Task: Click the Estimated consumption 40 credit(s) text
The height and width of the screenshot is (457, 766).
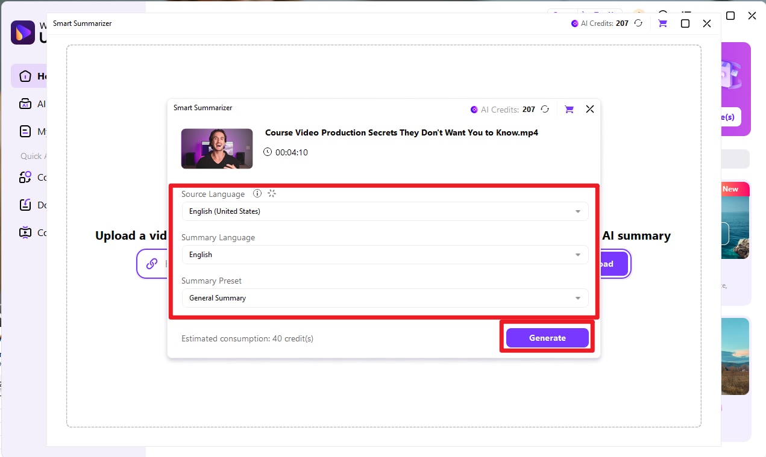Action: (247, 338)
